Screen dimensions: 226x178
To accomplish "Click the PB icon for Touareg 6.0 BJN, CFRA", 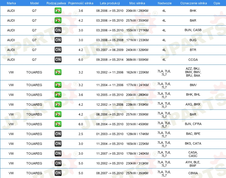I will pyautogui.click(x=58, y=124).
